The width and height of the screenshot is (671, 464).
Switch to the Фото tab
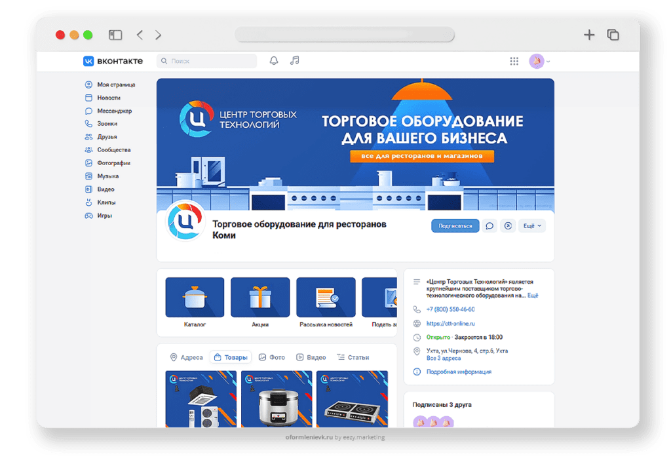272,357
